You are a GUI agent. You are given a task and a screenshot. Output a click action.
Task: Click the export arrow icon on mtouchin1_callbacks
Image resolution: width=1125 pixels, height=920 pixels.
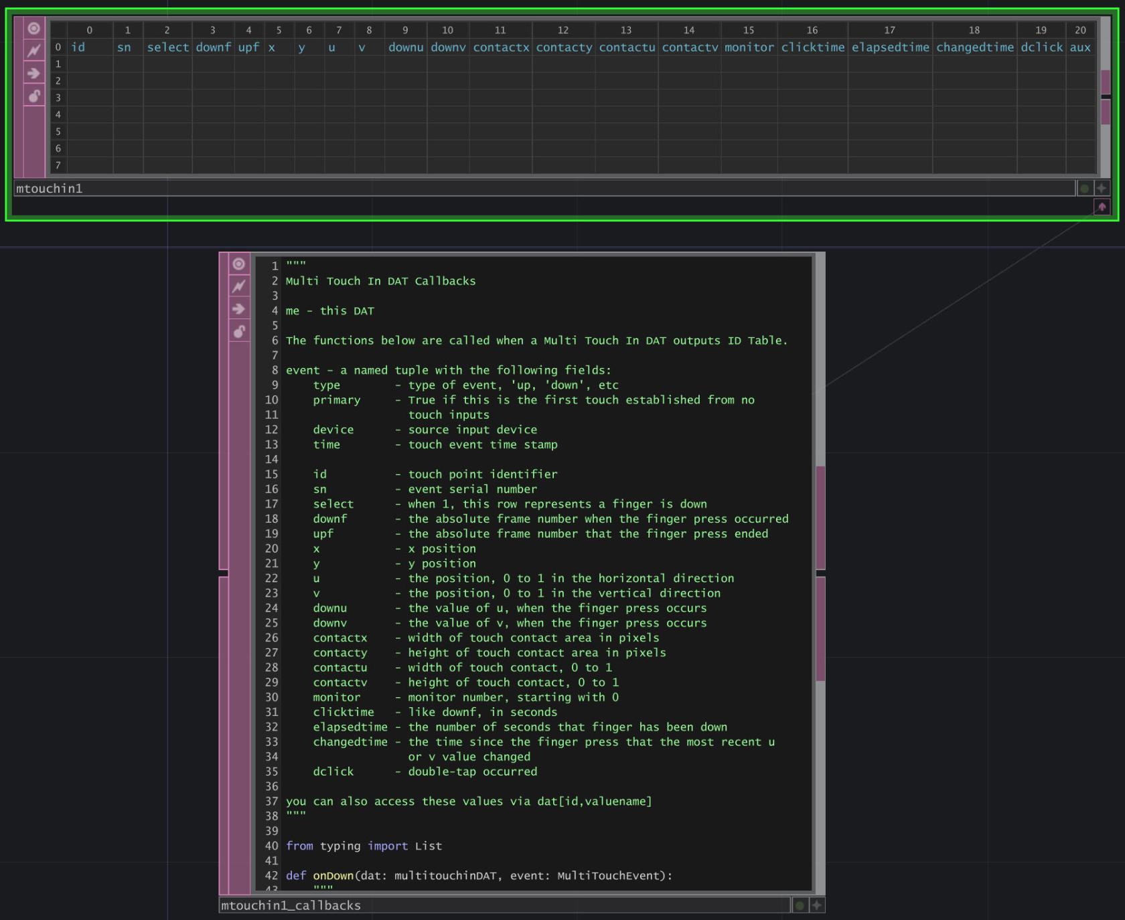pos(239,308)
